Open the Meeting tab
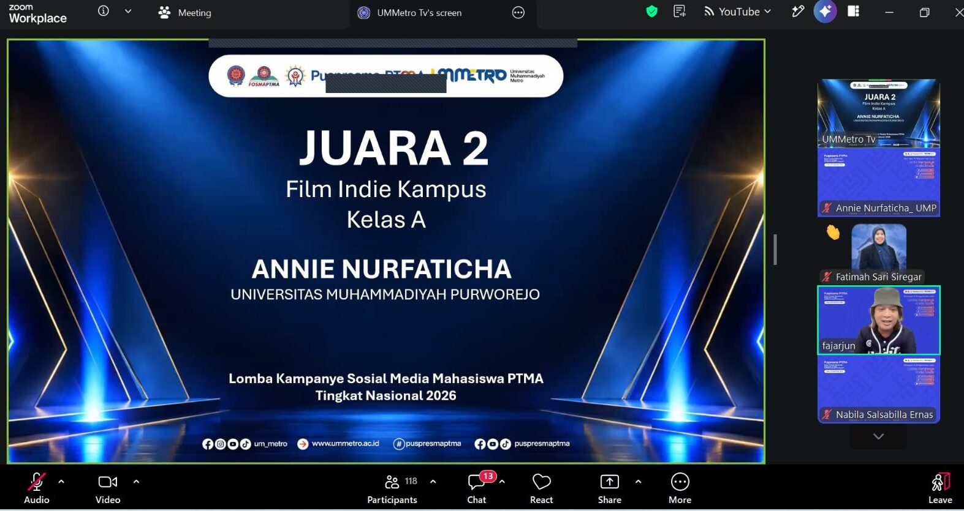 (x=184, y=12)
